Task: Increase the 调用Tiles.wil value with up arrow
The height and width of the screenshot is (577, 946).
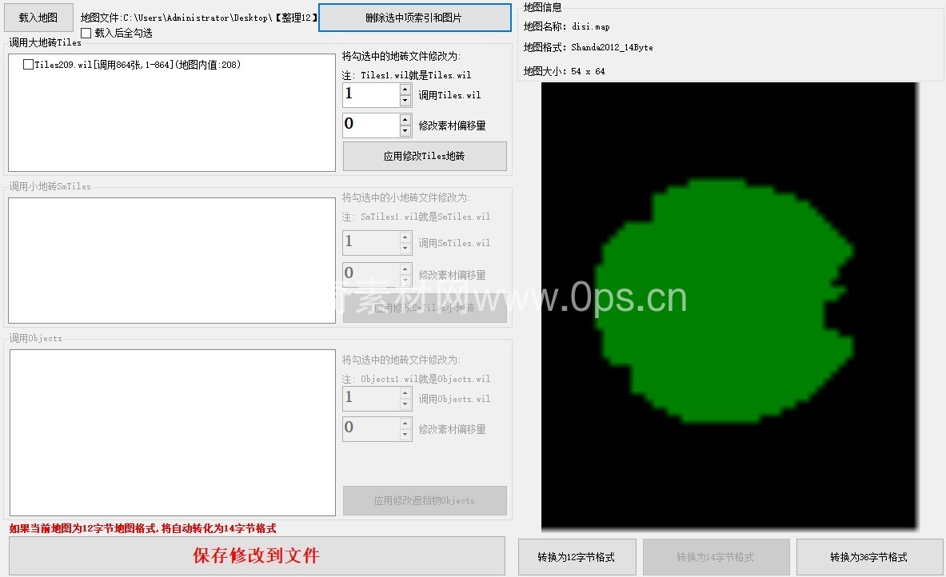Action: (405, 90)
